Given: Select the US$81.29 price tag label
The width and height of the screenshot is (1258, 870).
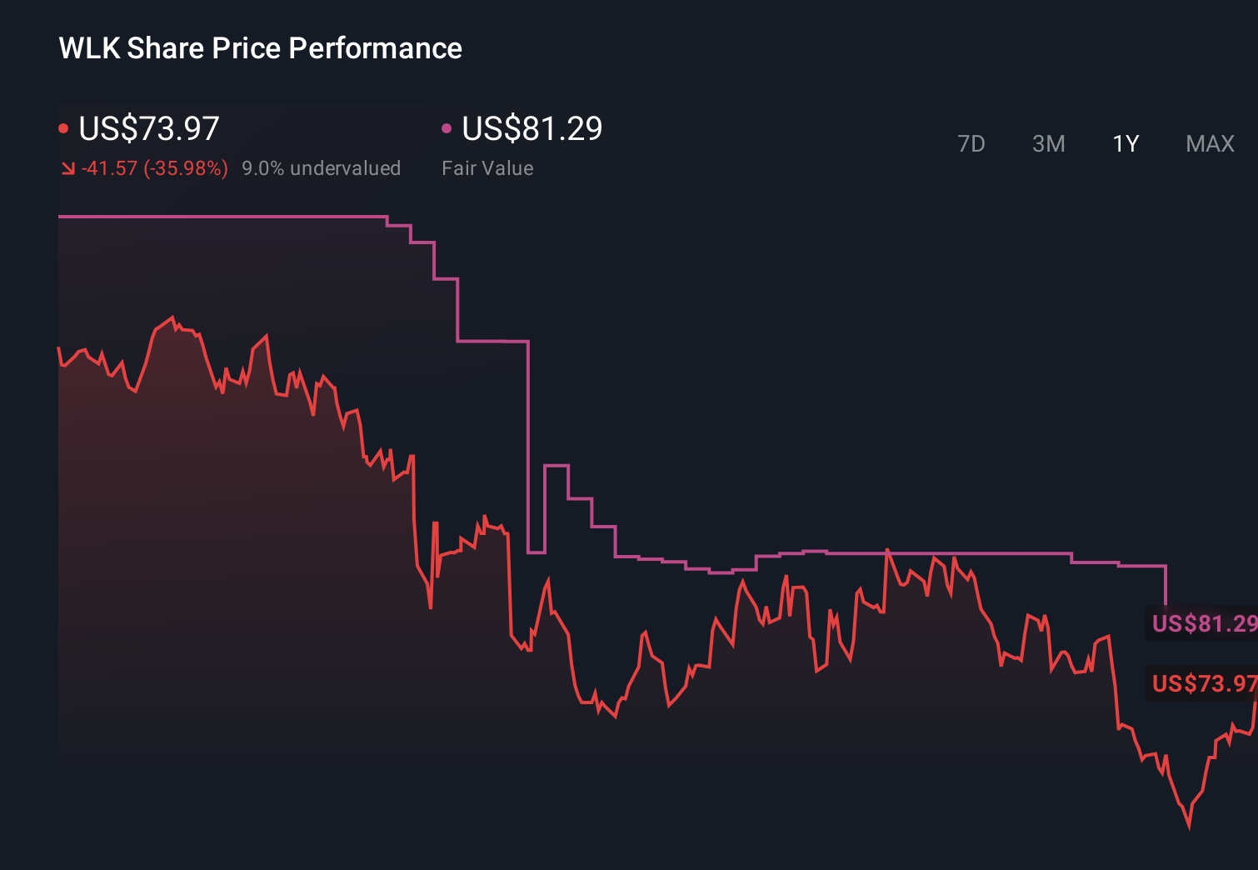Looking at the screenshot, I should point(1203,622).
